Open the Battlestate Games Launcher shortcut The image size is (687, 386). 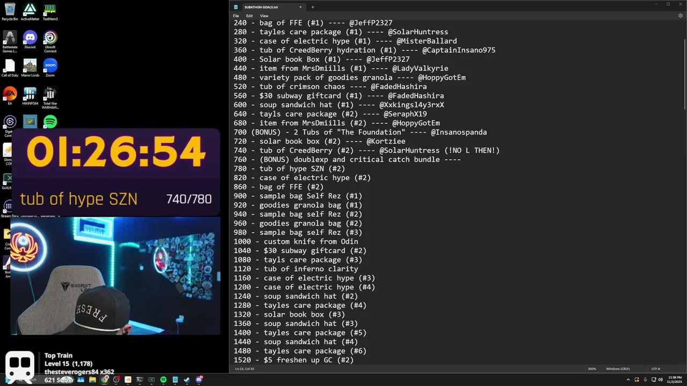(x=10, y=41)
